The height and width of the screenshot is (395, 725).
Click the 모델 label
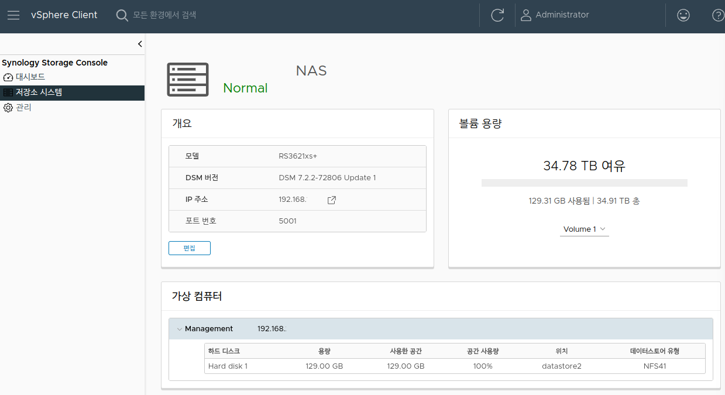coord(193,156)
